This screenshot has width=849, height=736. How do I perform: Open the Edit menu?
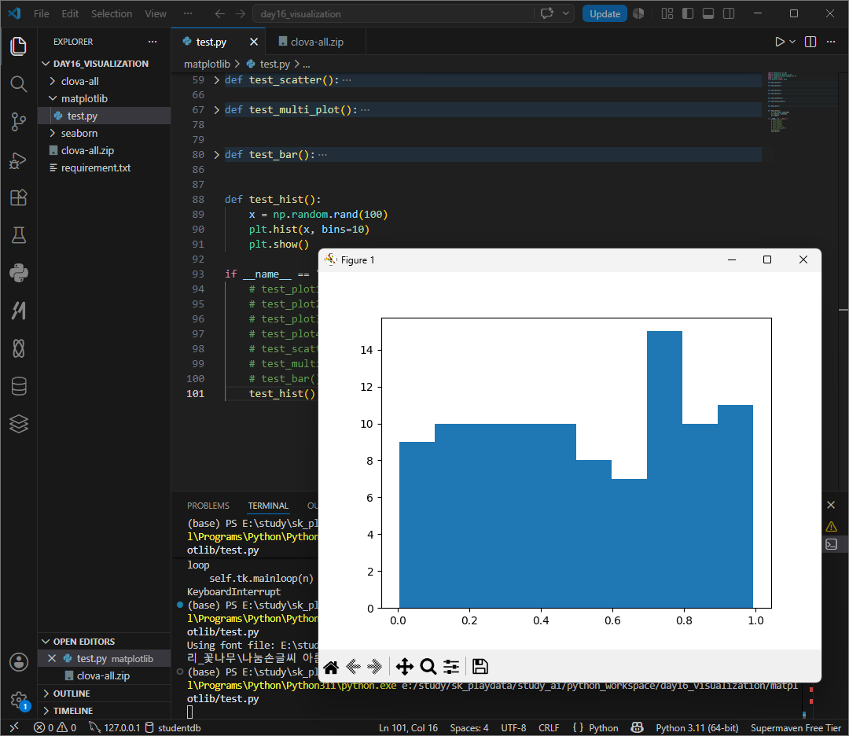pyautogui.click(x=70, y=13)
